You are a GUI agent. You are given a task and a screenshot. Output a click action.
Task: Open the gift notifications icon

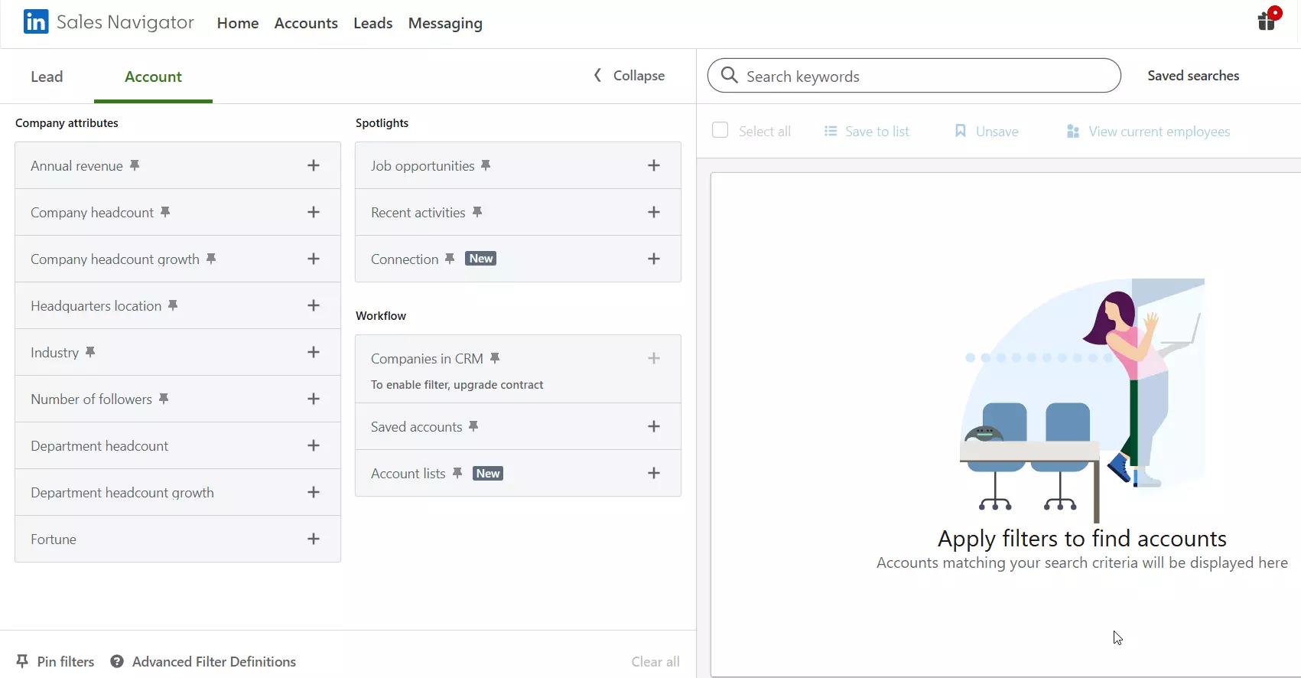[x=1269, y=19]
